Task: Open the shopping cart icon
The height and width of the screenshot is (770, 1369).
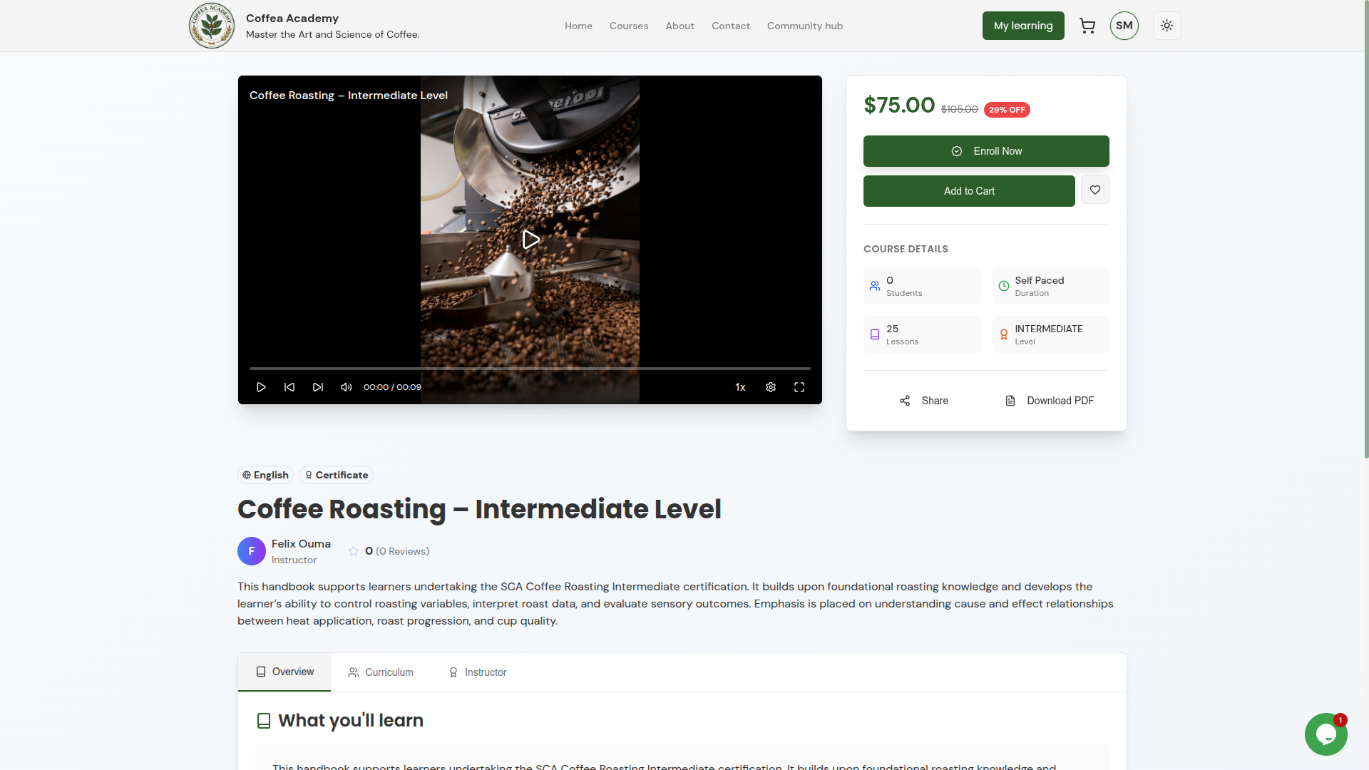Action: pyautogui.click(x=1087, y=26)
